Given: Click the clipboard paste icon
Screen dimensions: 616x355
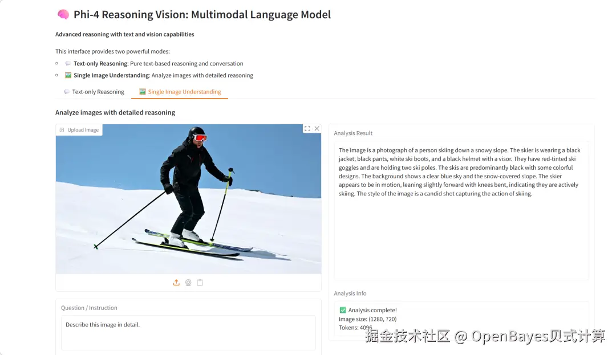Looking at the screenshot, I should [200, 283].
